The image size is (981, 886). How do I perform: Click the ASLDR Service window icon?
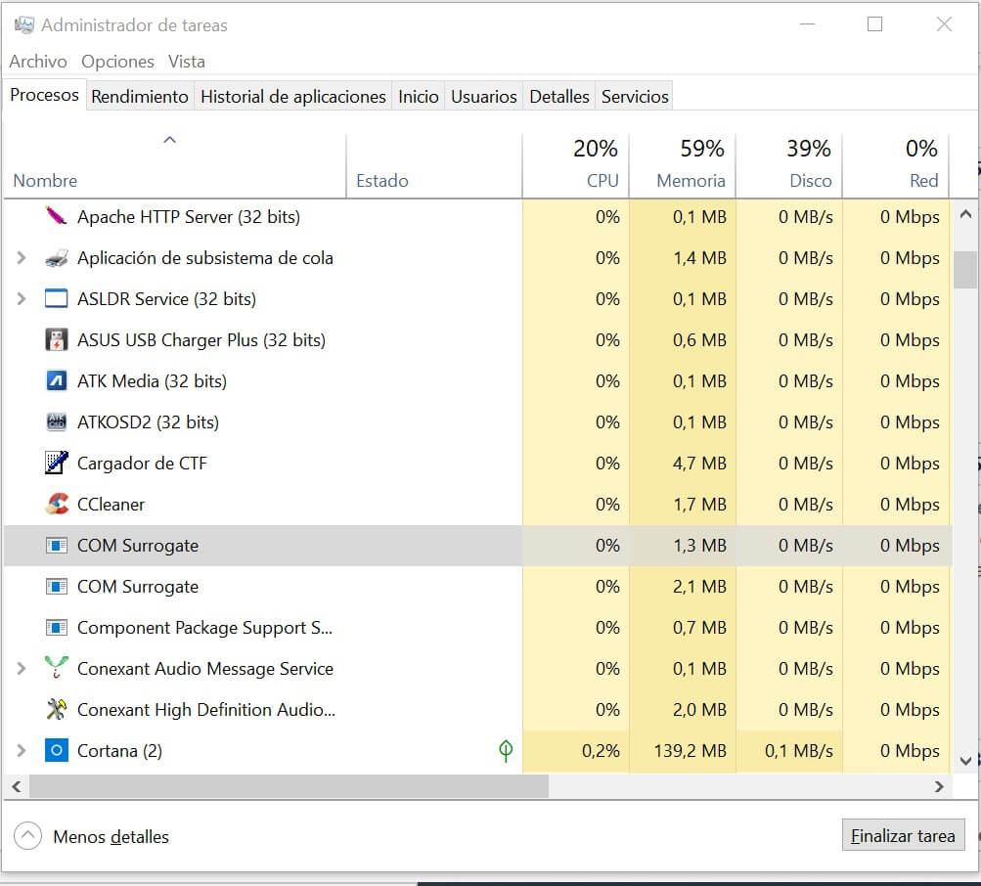[57, 298]
